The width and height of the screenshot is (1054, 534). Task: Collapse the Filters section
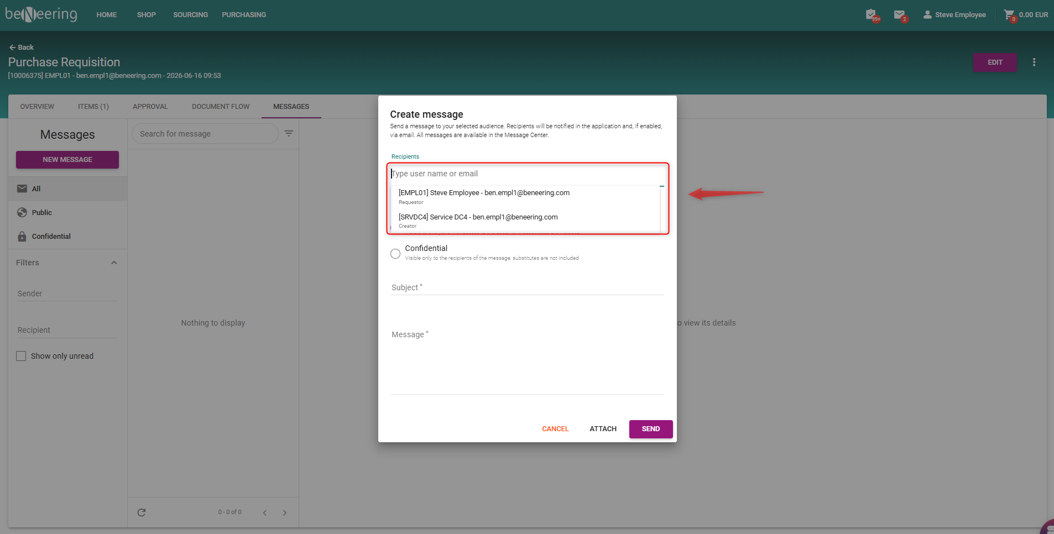(114, 263)
